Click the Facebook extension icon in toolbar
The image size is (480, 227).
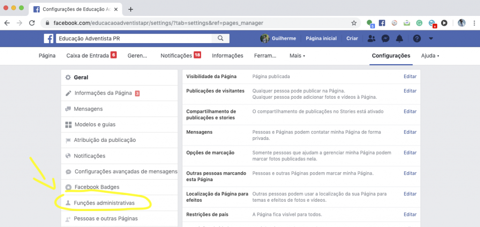click(x=382, y=23)
